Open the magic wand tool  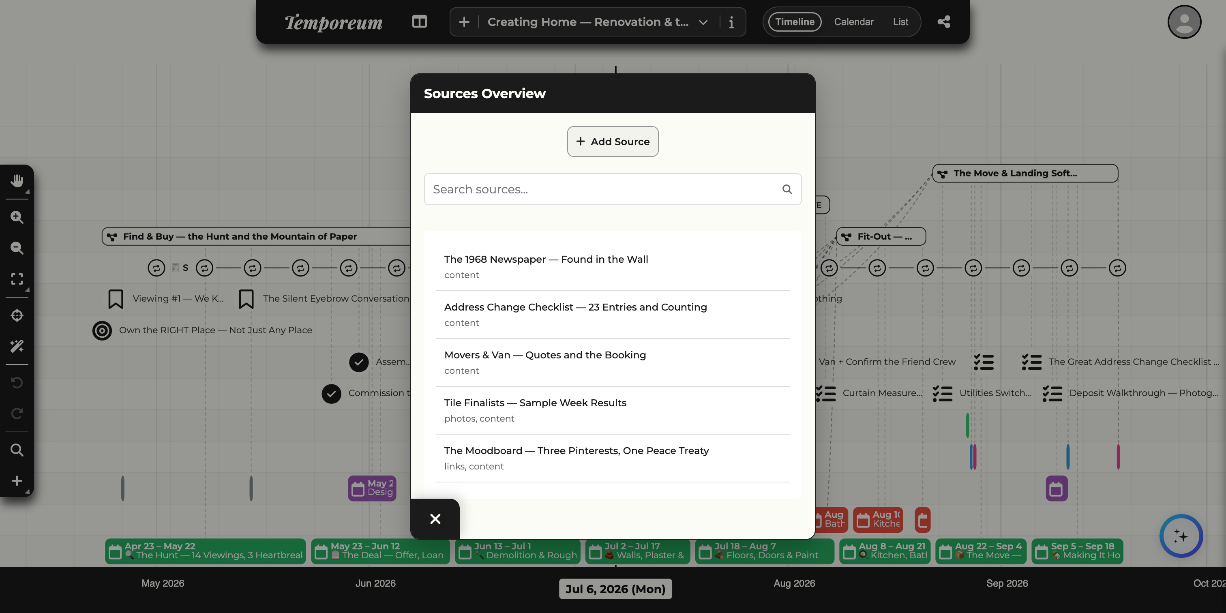[x=17, y=346]
